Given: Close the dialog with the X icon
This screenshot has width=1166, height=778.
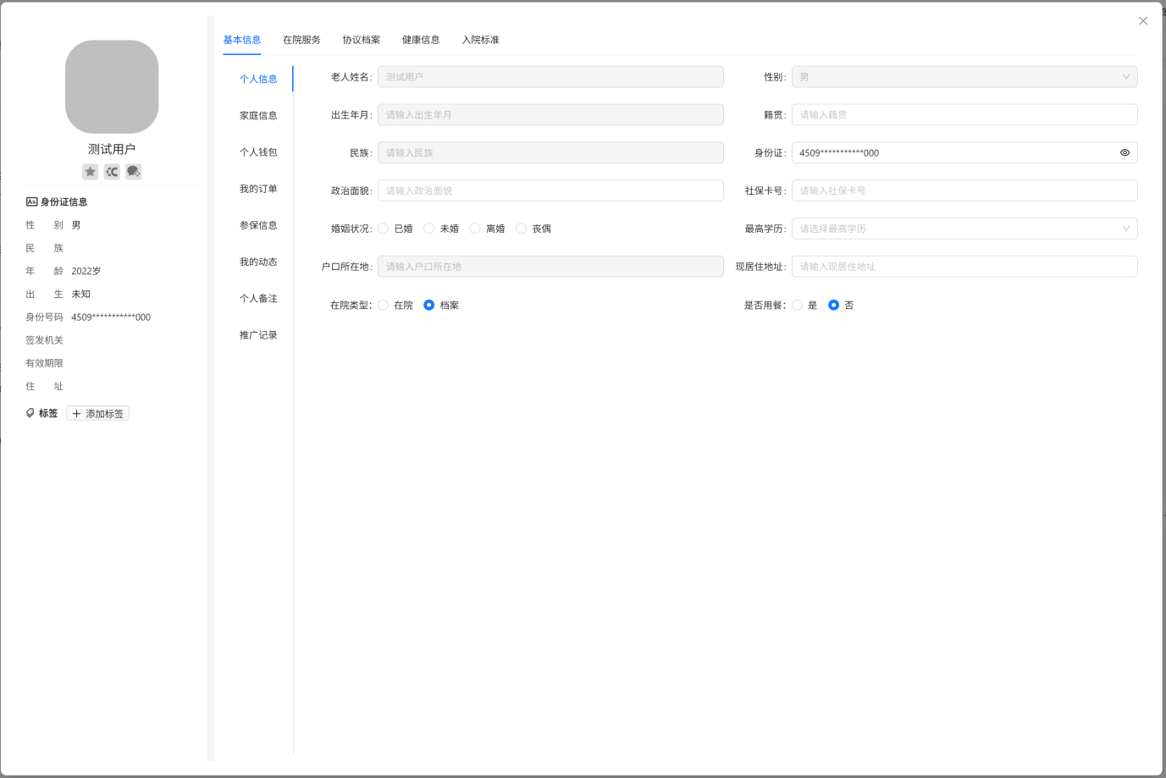Looking at the screenshot, I should point(1143,21).
